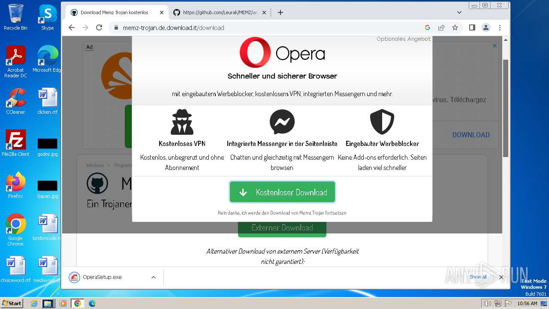Open the media player taskbar icon
This screenshot has height=309, width=549.
tap(63, 303)
